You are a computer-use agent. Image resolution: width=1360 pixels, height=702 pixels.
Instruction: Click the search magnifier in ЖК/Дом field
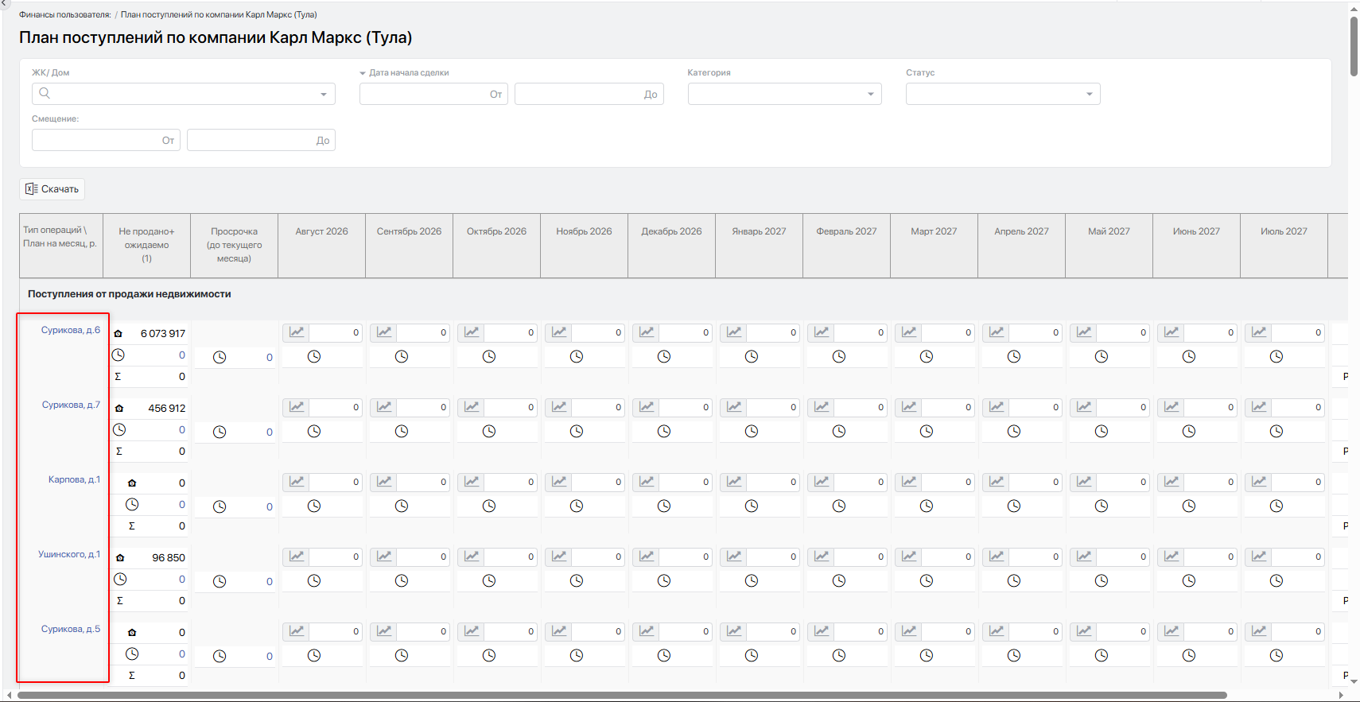tap(45, 94)
